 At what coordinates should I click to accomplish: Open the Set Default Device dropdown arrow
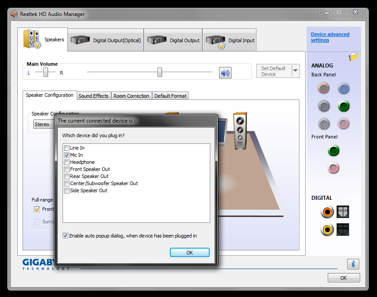295,71
